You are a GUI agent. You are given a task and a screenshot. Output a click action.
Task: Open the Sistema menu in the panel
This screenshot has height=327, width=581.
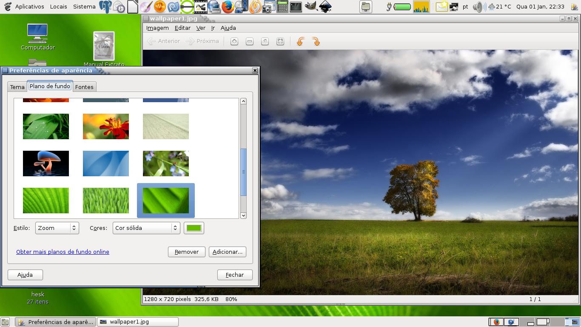coord(84,6)
